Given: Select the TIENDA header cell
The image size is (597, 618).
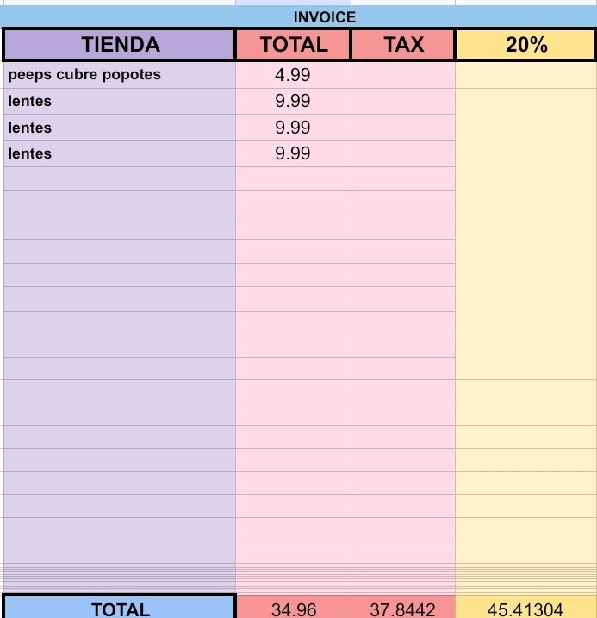Looking at the screenshot, I should (120, 44).
